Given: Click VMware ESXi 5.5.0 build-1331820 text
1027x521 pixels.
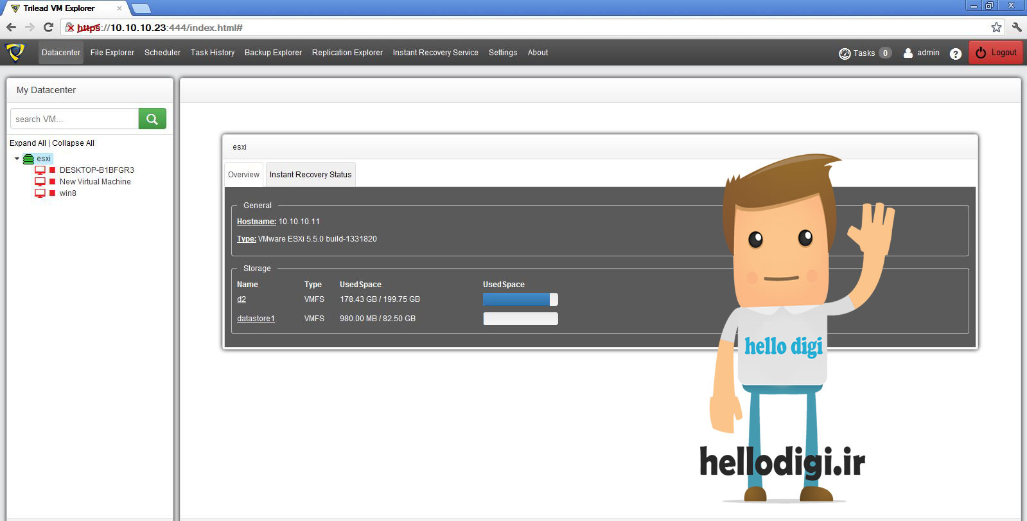Looking at the screenshot, I should pyautogui.click(x=317, y=239).
